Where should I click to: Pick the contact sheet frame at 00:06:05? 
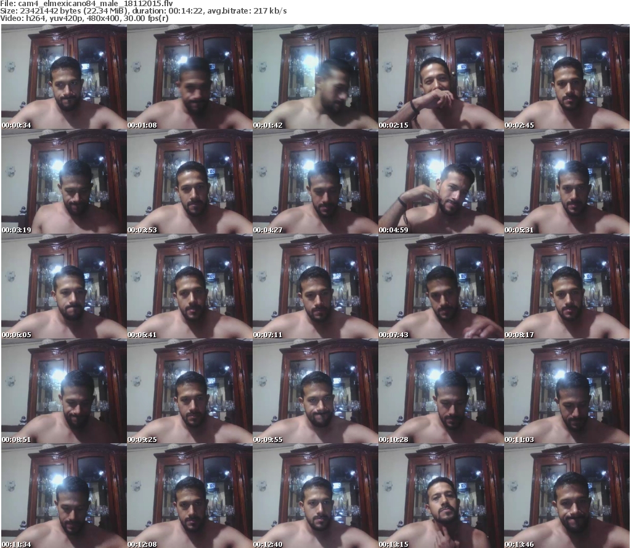[64, 286]
